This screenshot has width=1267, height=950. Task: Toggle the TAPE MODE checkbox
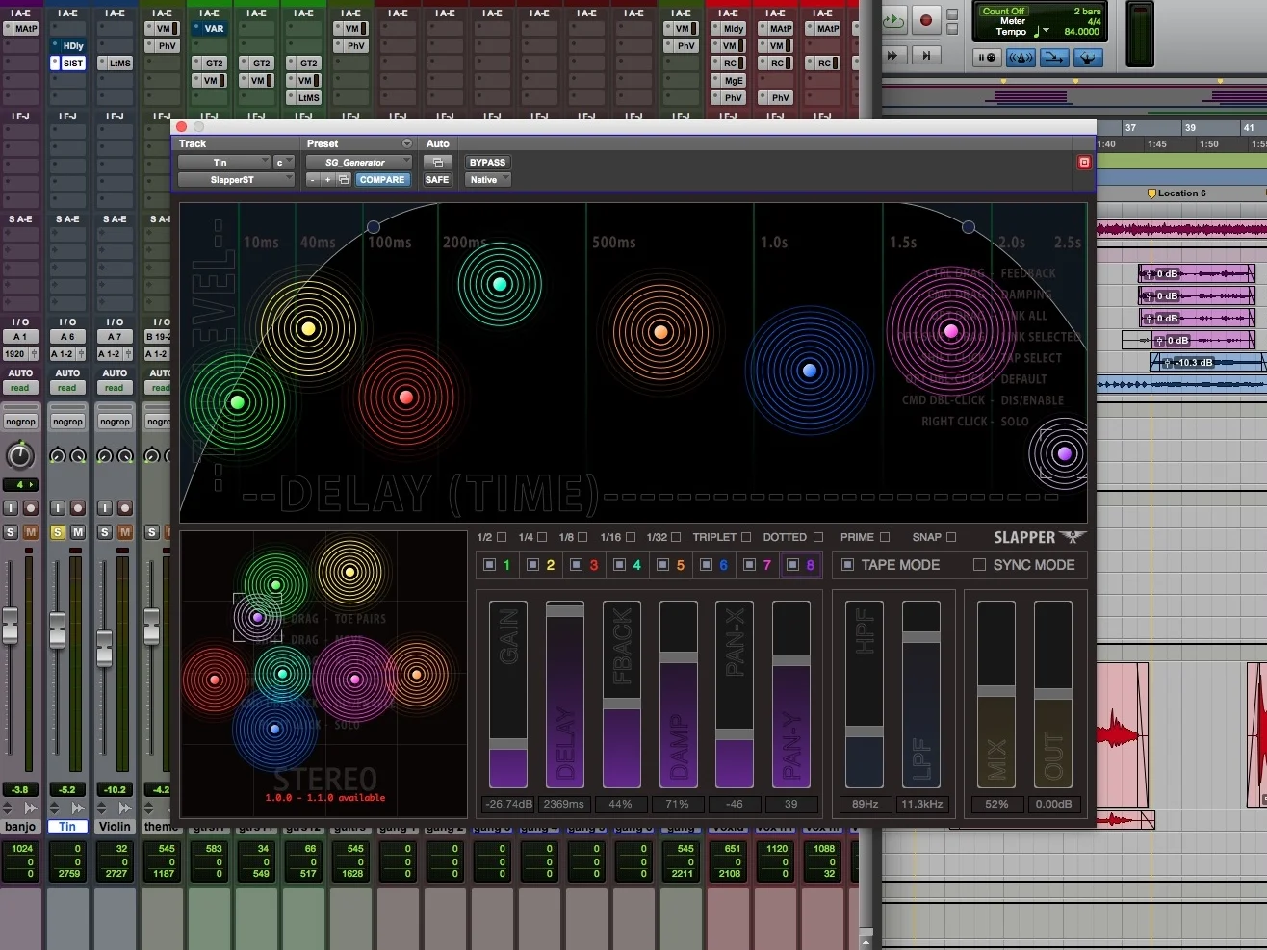[x=848, y=565]
